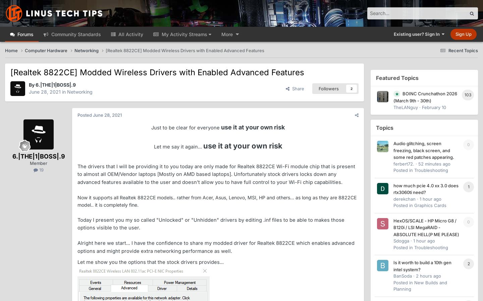
Task: Navigate to Computer Hardware breadcrumb
Action: click(x=46, y=51)
